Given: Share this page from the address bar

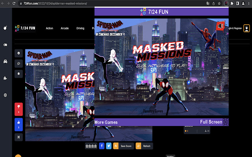Looking at the screenshot, I should [x=213, y=4].
